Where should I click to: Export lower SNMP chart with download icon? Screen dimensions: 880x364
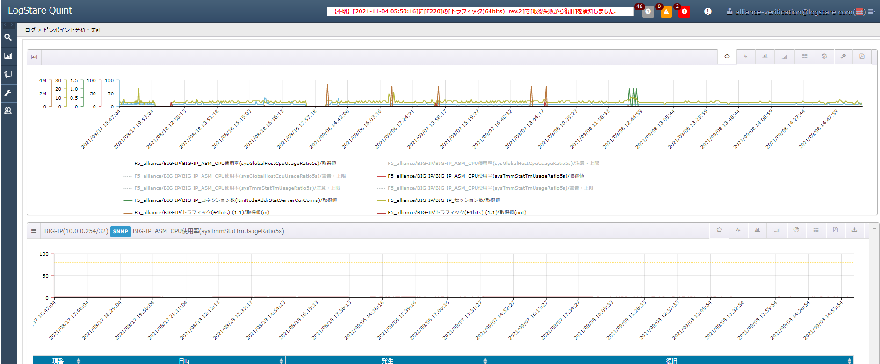[x=854, y=230]
